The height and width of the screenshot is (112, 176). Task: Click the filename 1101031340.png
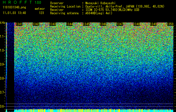(15, 8)
